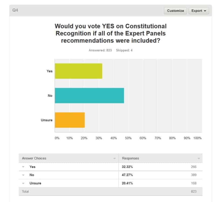Click the Responses column header text
This screenshot has height=202, width=221.
pos(130,158)
